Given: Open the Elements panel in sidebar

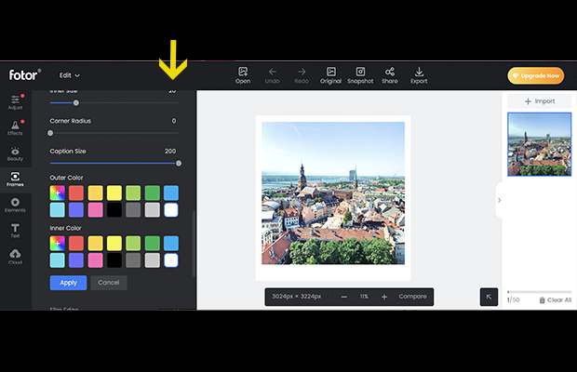Looking at the screenshot, I should coord(15,204).
